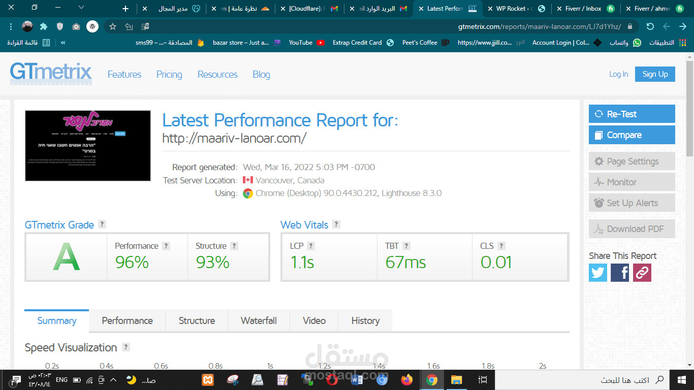Open the Features menu

click(x=124, y=74)
